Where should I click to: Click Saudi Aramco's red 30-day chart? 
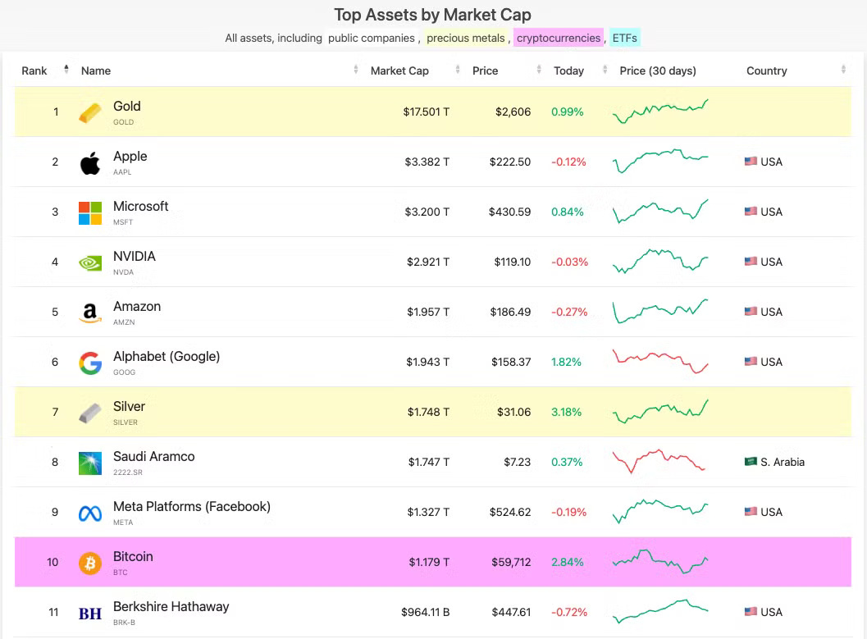coord(659,462)
